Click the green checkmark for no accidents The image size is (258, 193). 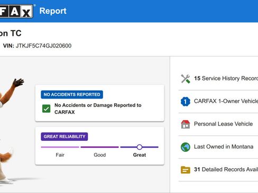[46, 109]
